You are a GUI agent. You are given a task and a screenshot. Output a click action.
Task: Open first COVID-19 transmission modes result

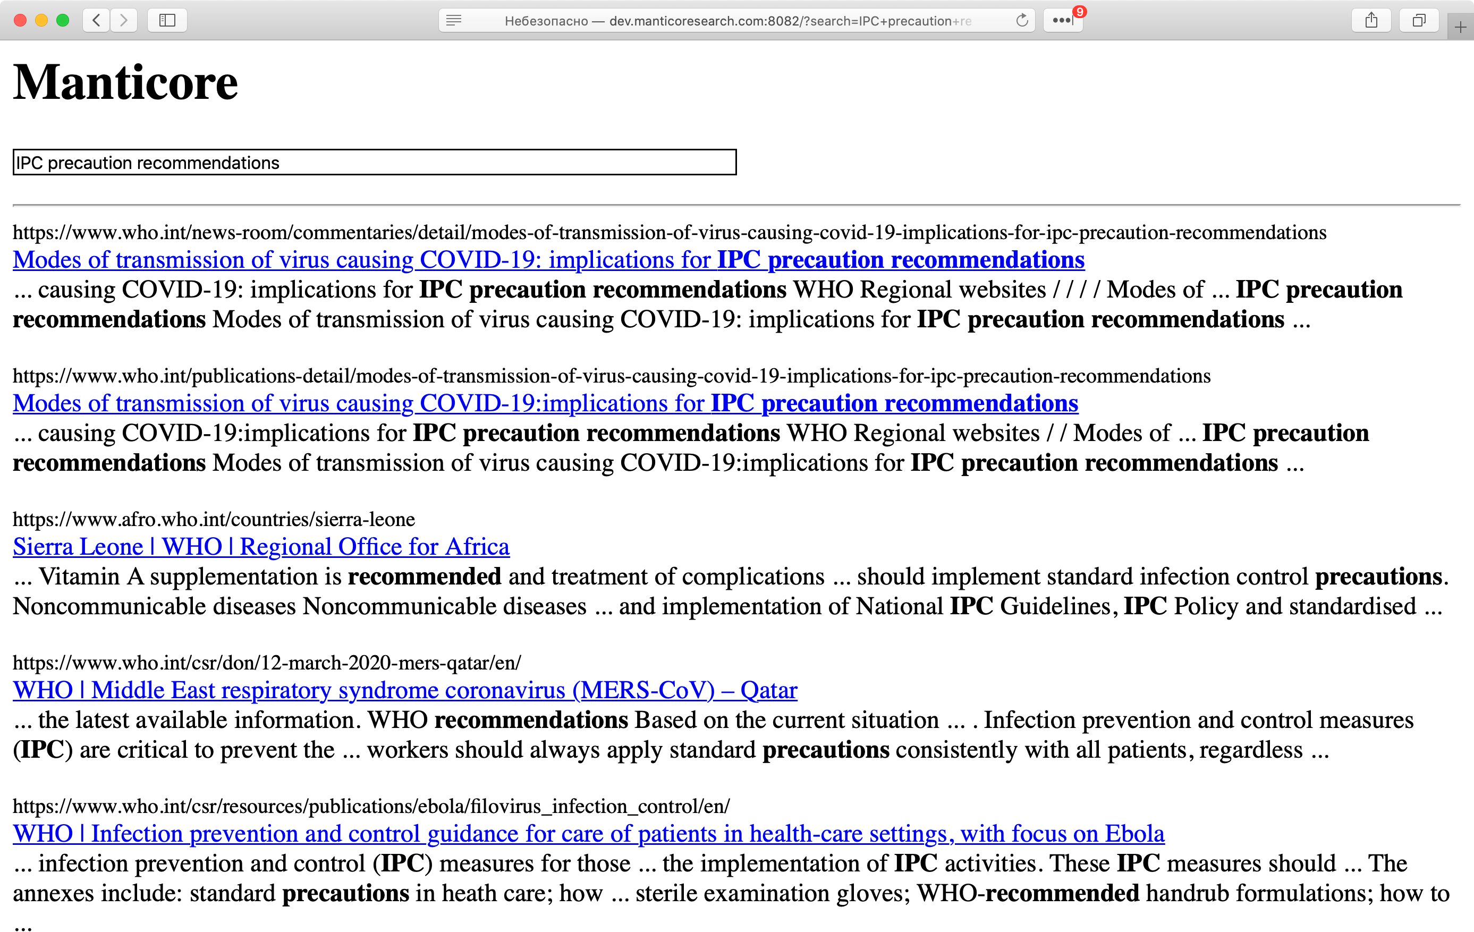pyautogui.click(x=548, y=260)
